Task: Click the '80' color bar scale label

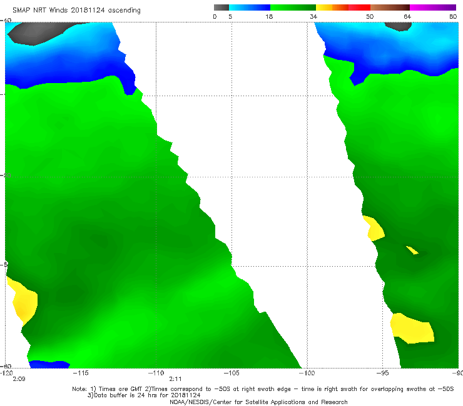Action: (453, 16)
